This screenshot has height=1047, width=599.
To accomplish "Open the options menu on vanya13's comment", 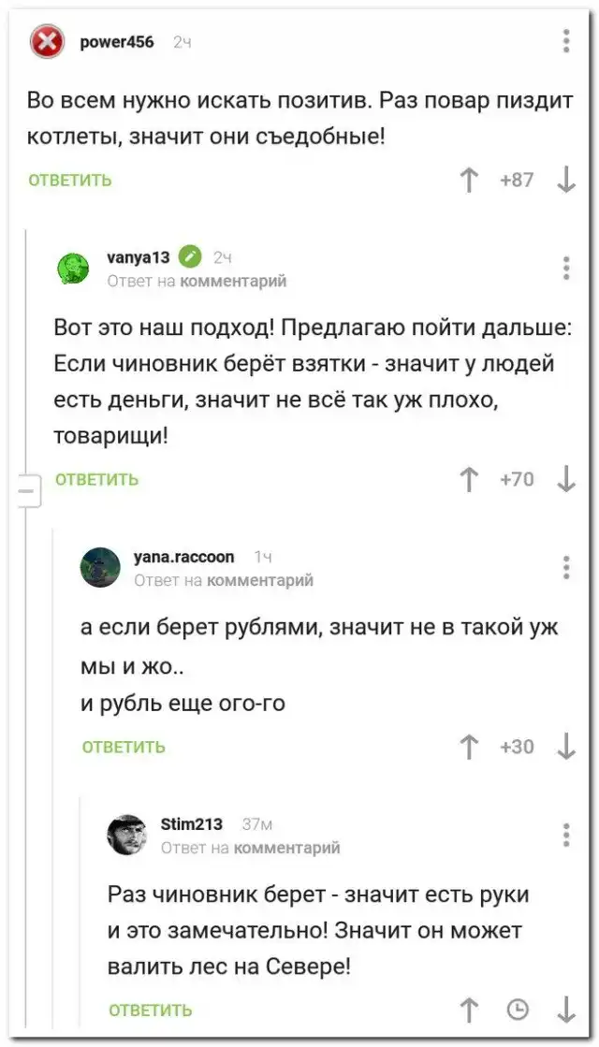I will 566,268.
